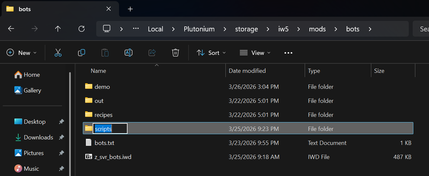
Task: Click the ellipsis for hidden path folders
Action: [x=136, y=29]
